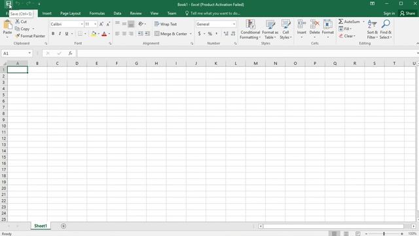
Task: Expand the AutoSum dropdown arrow
Action: (x=363, y=22)
